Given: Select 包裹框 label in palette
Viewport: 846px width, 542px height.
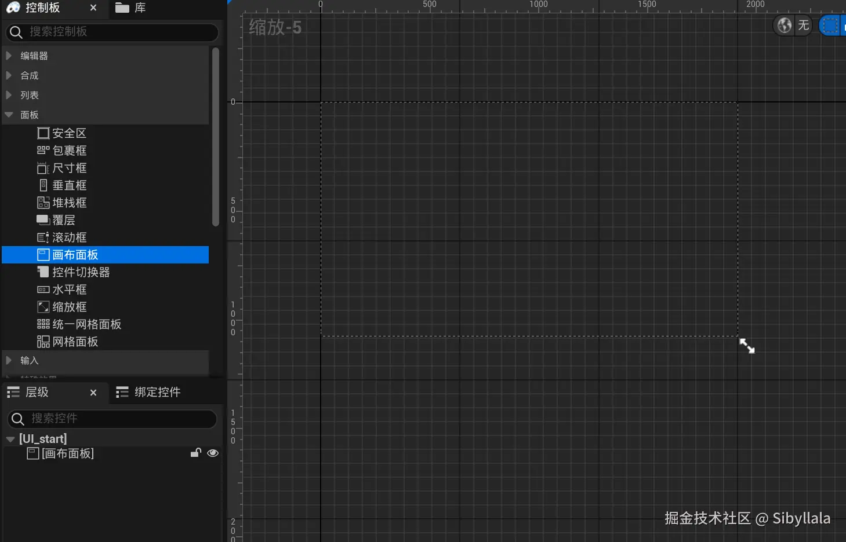Looking at the screenshot, I should tap(70, 151).
